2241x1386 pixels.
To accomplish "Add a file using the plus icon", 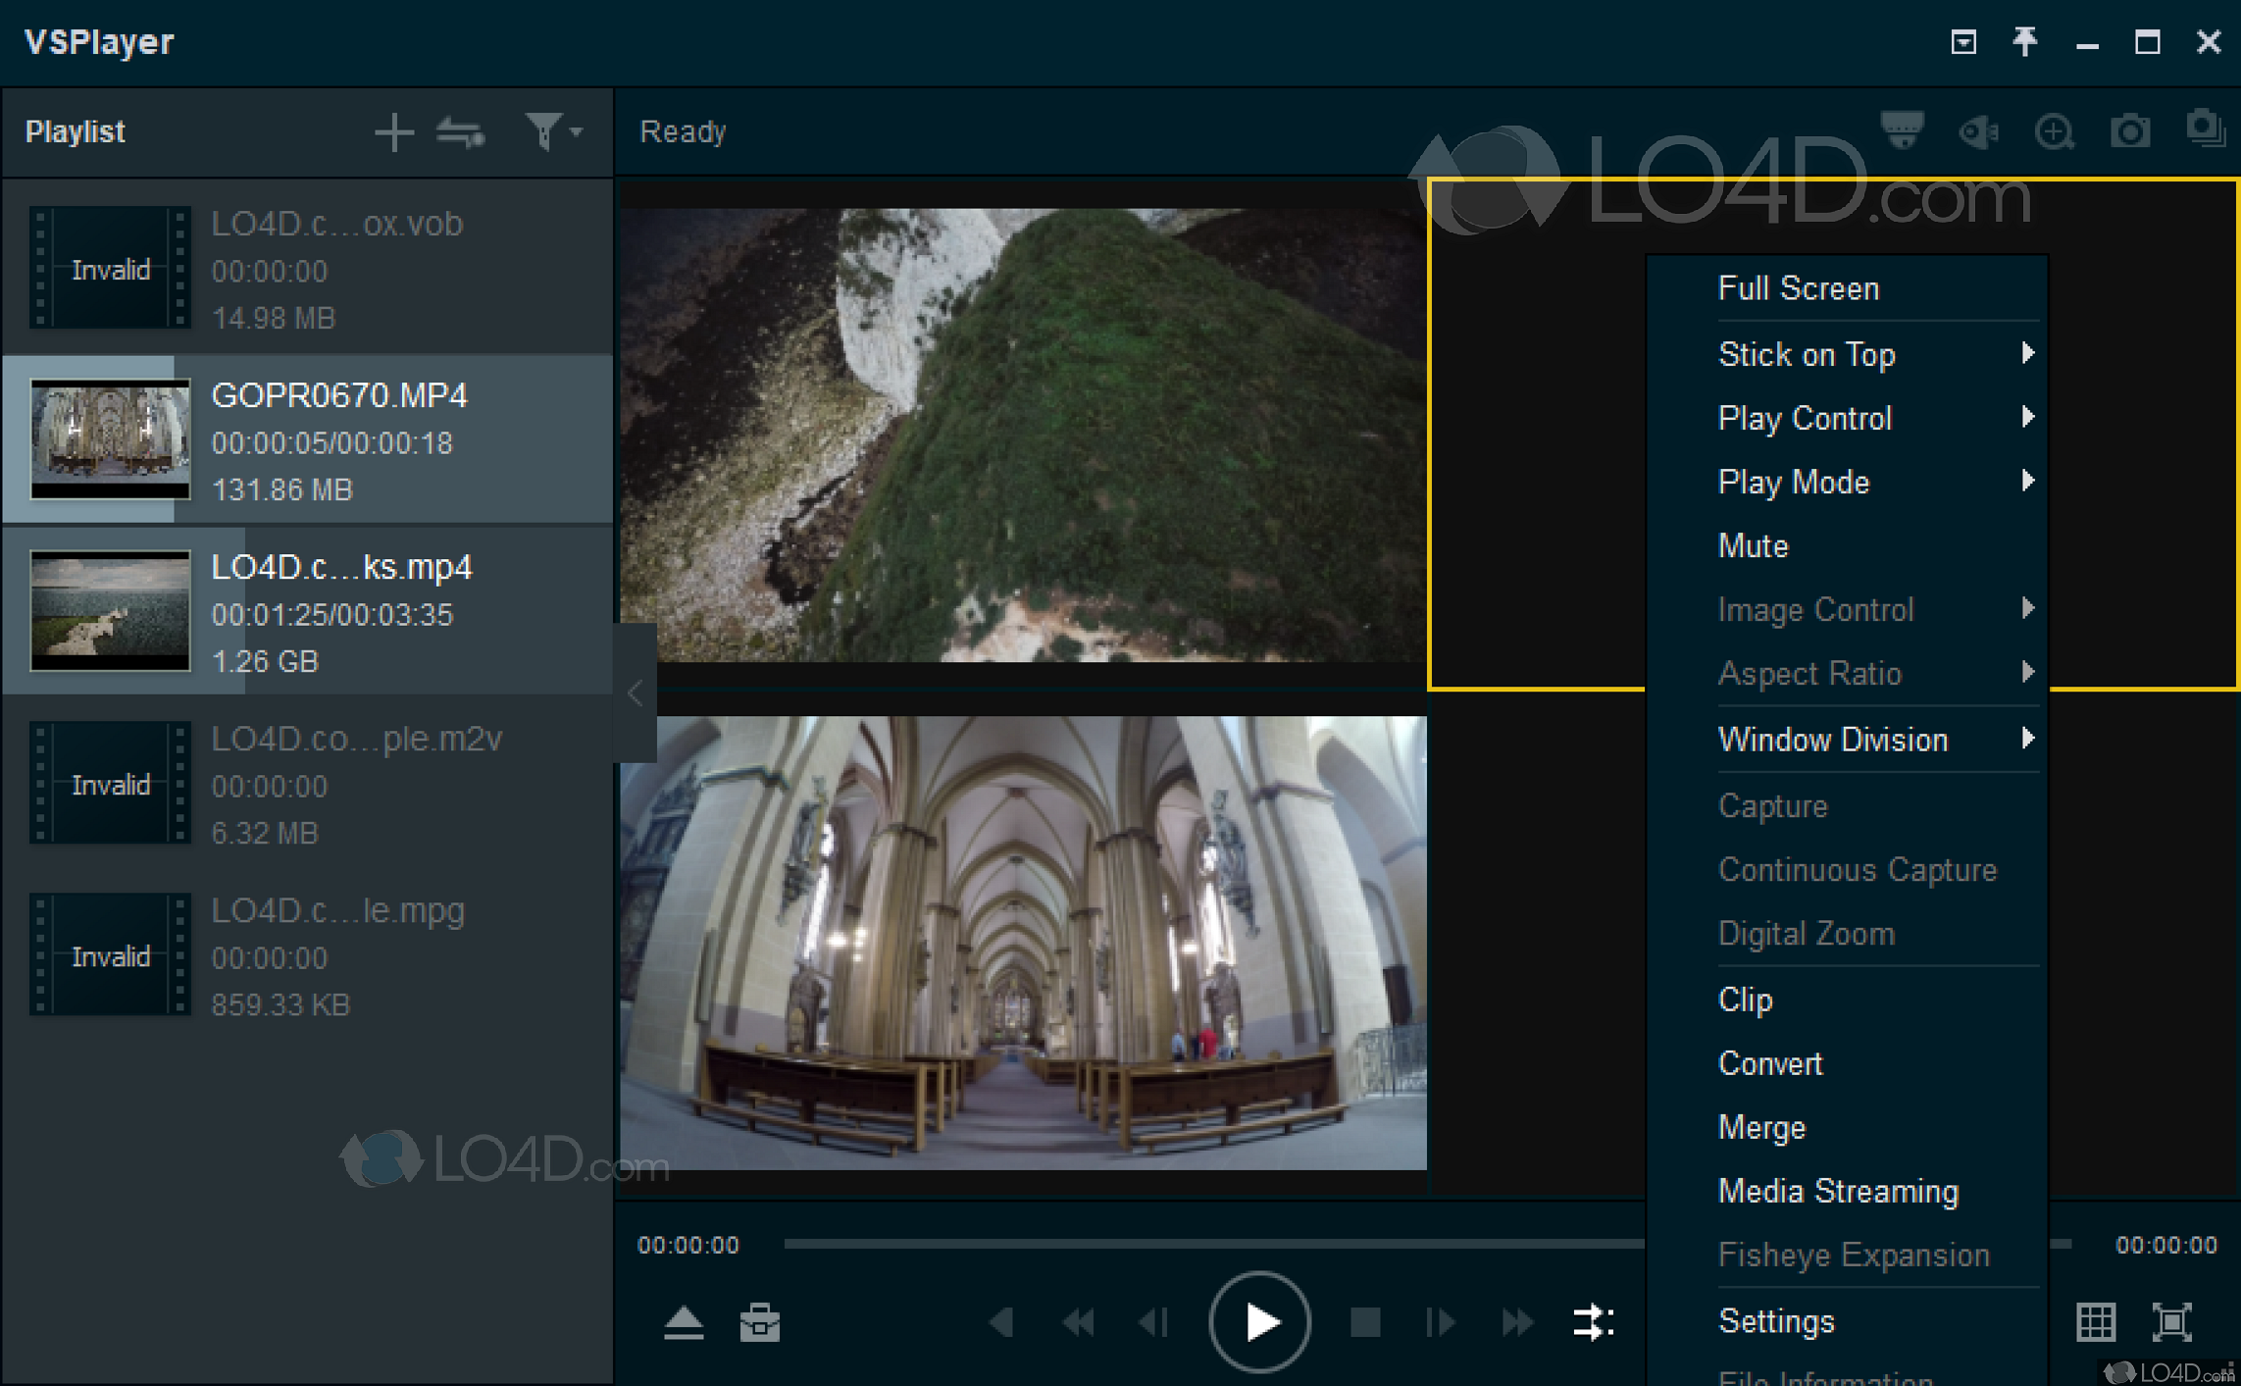I will 393,130.
